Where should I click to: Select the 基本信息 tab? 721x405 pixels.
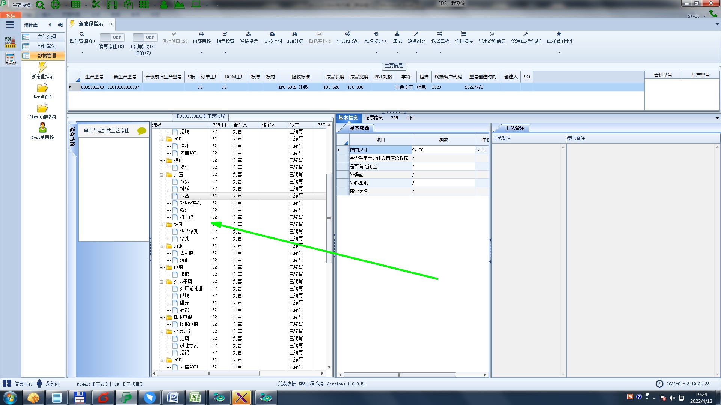point(348,118)
